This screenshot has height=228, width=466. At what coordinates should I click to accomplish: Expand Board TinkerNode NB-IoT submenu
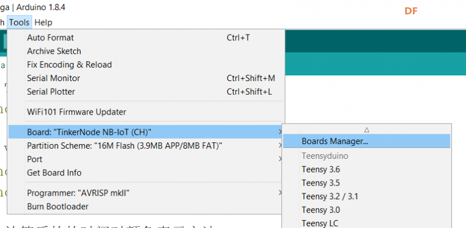[146, 132]
